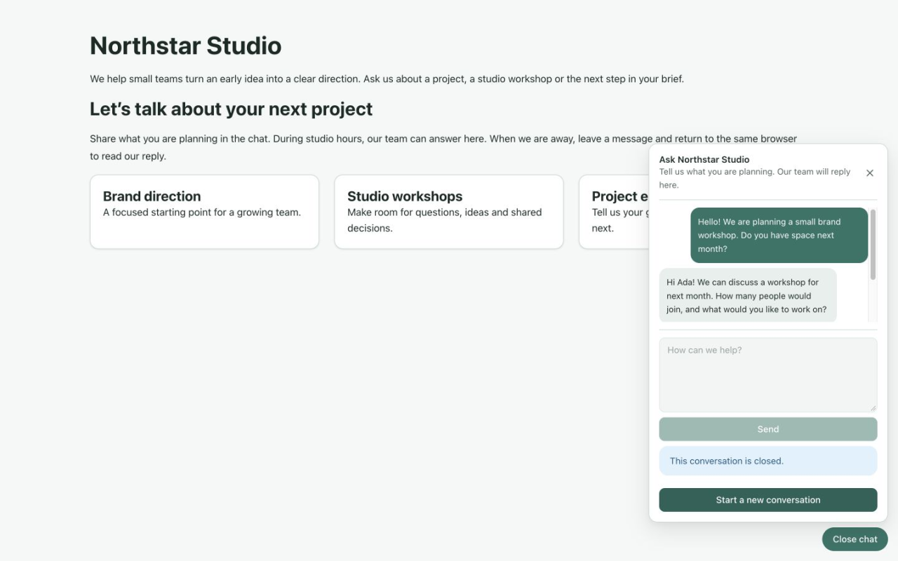Click the 'Let's talk about your next project' heading
898x561 pixels.
(232, 109)
